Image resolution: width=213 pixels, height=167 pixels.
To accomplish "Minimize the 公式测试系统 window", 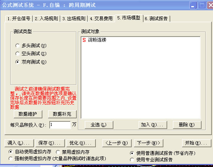I will pyautogui.click(x=193, y=5).
